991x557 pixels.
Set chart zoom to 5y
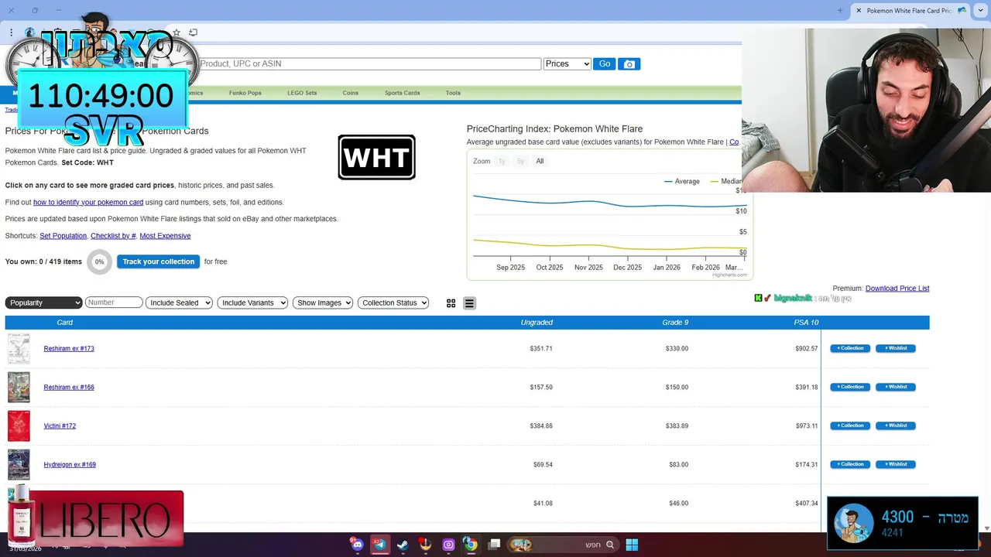tap(520, 162)
